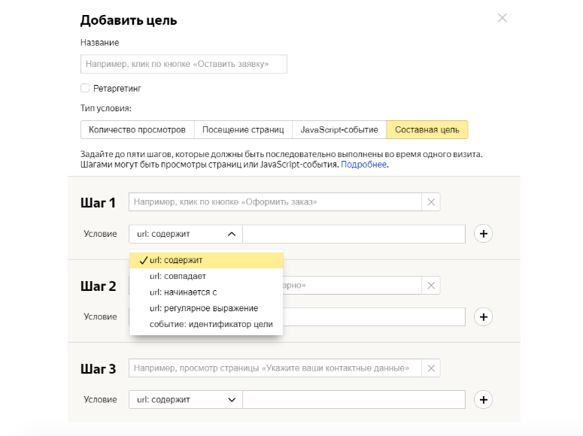Focus the Название input field
The height and width of the screenshot is (436, 583).
click(184, 64)
